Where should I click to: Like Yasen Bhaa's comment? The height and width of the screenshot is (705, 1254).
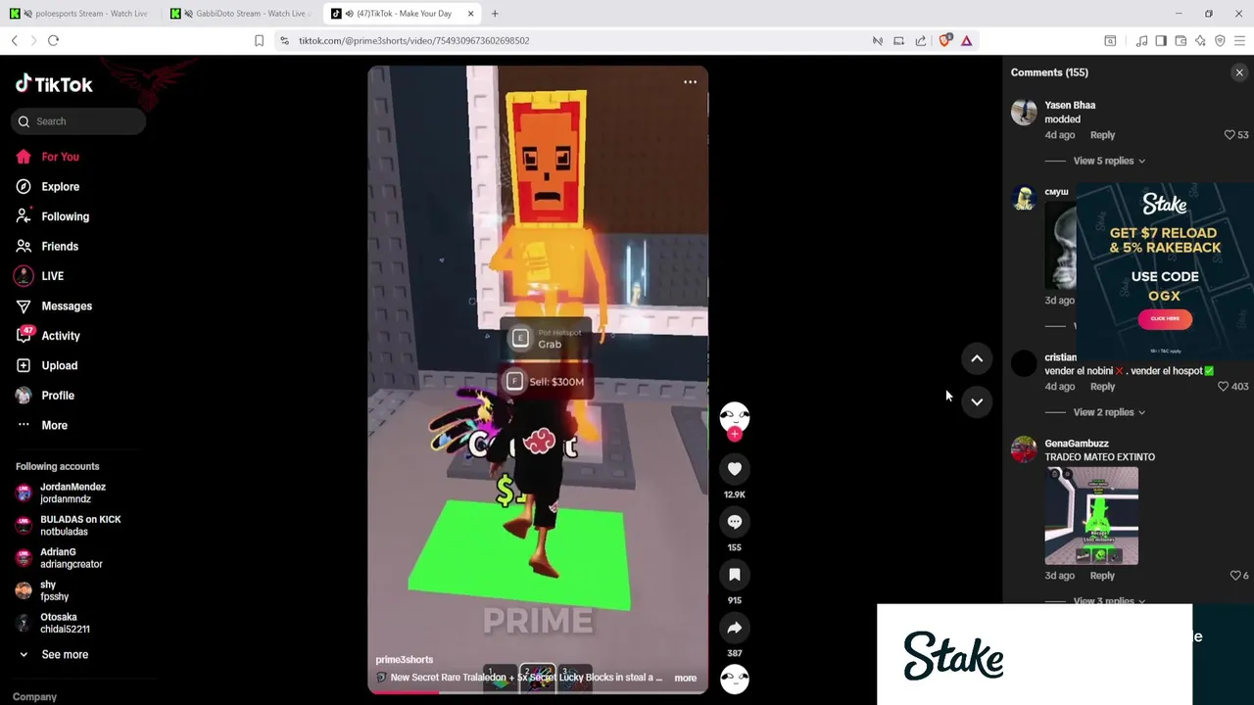[1230, 135]
